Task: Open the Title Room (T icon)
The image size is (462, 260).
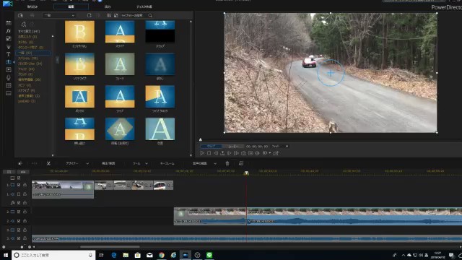Action: point(9,54)
